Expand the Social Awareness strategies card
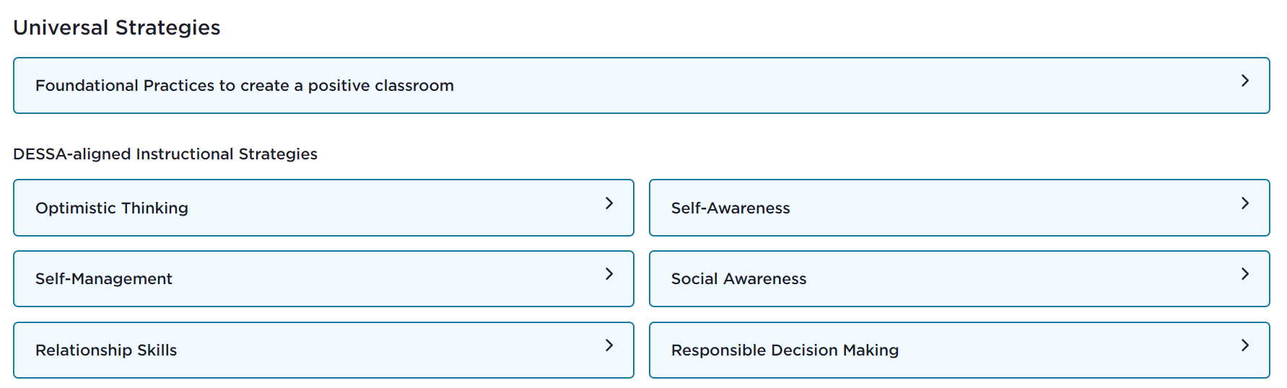This screenshot has height=388, width=1287. click(959, 279)
